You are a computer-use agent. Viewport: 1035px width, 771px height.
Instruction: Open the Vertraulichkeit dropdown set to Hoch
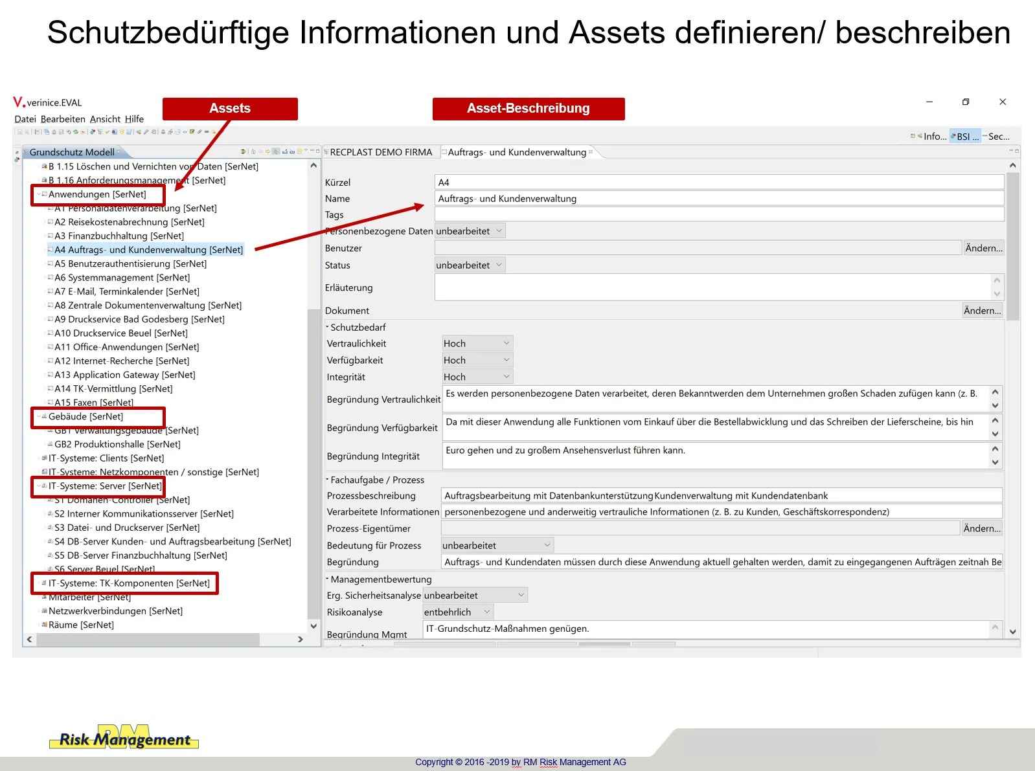tap(477, 344)
